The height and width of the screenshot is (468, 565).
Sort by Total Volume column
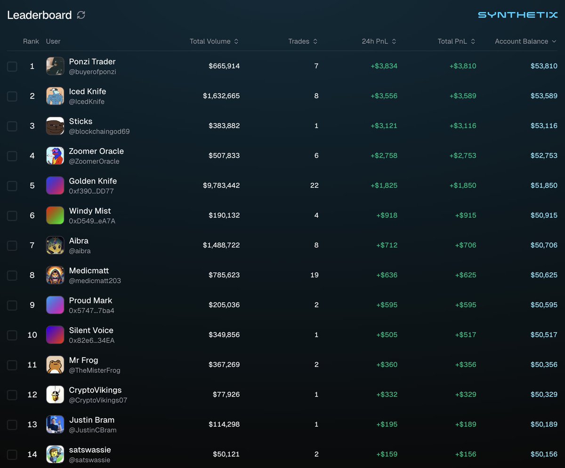click(214, 41)
